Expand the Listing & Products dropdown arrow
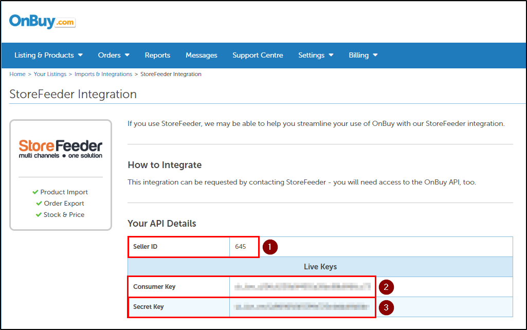527x330 pixels. (x=80, y=55)
